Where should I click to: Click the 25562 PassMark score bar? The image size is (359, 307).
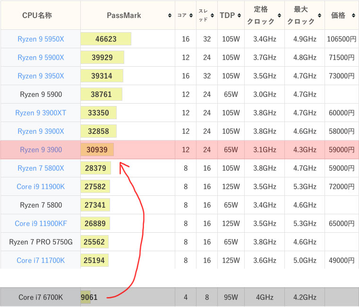click(x=94, y=242)
